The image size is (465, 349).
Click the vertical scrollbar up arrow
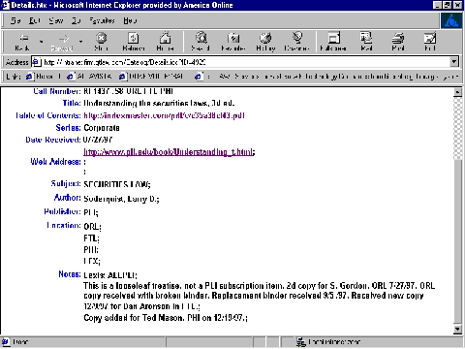(457, 92)
